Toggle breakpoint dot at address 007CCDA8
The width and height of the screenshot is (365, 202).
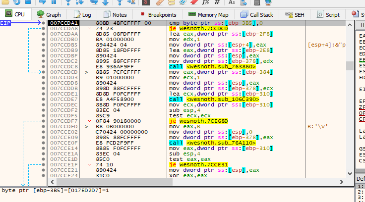43,28
